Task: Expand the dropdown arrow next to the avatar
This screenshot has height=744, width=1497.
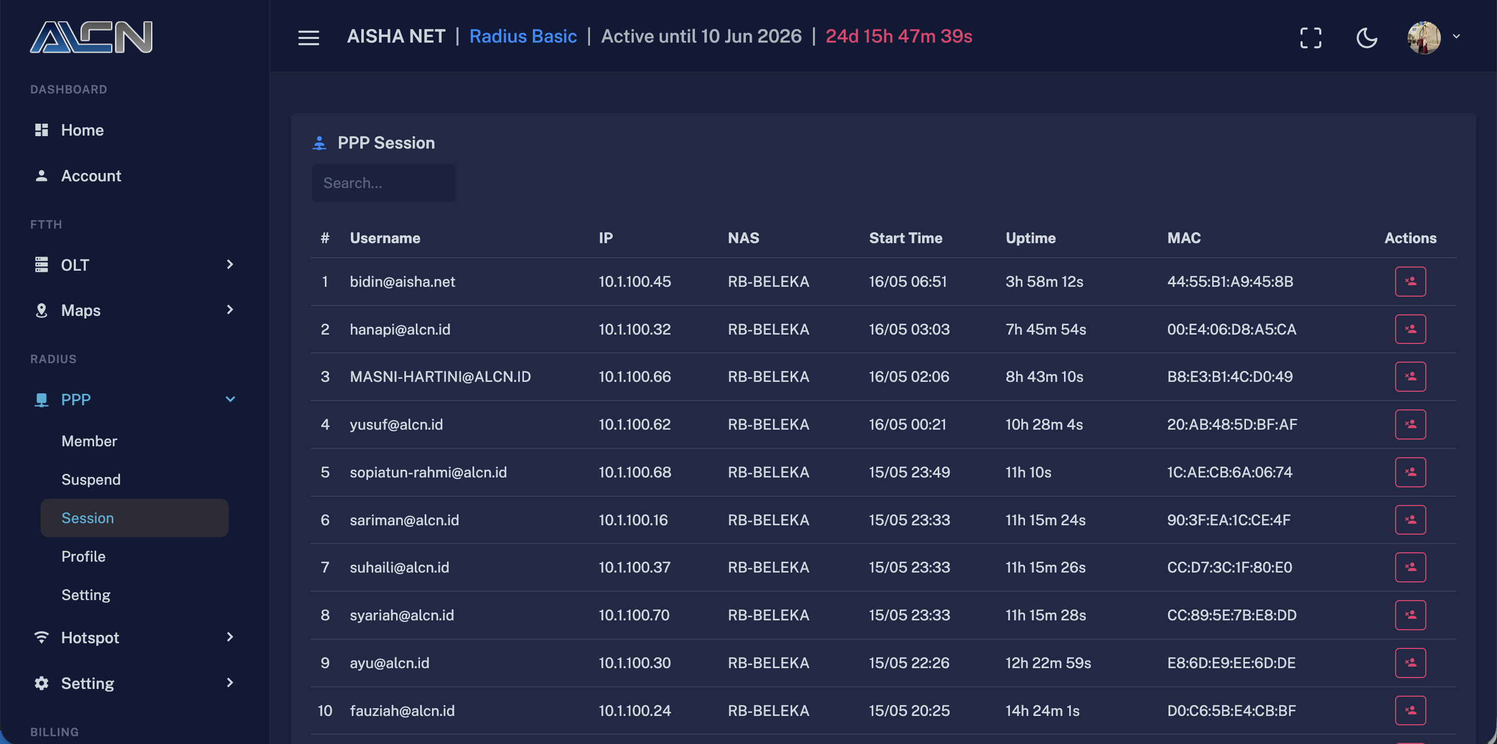Action: (1456, 36)
